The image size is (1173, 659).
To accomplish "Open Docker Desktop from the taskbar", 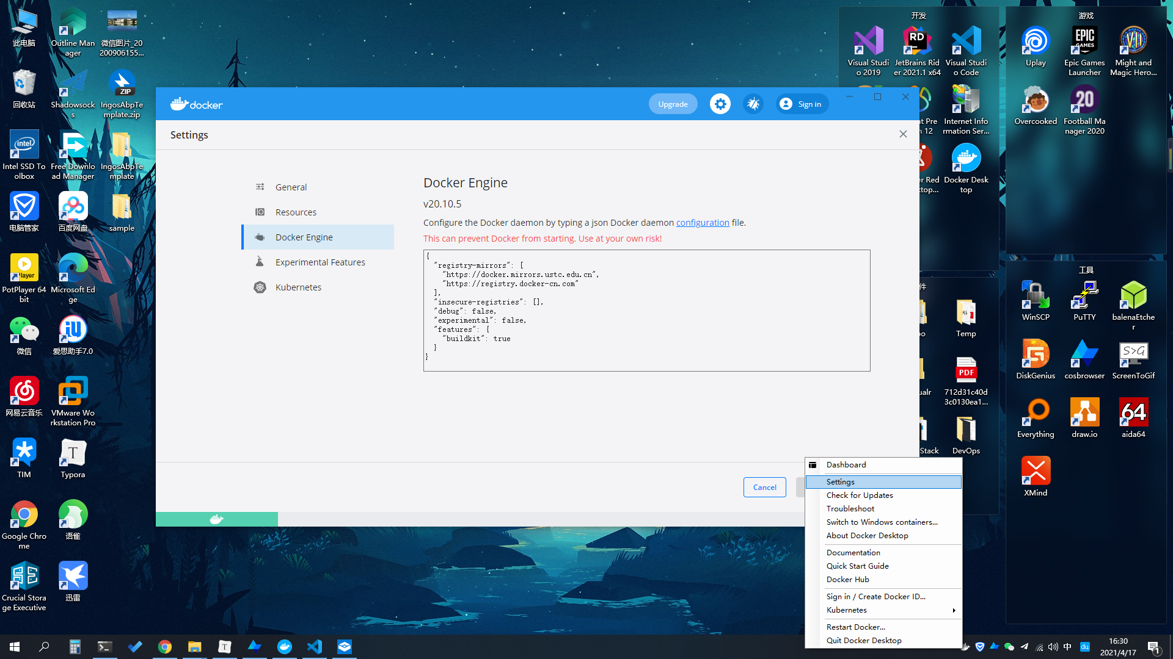I will click(285, 647).
